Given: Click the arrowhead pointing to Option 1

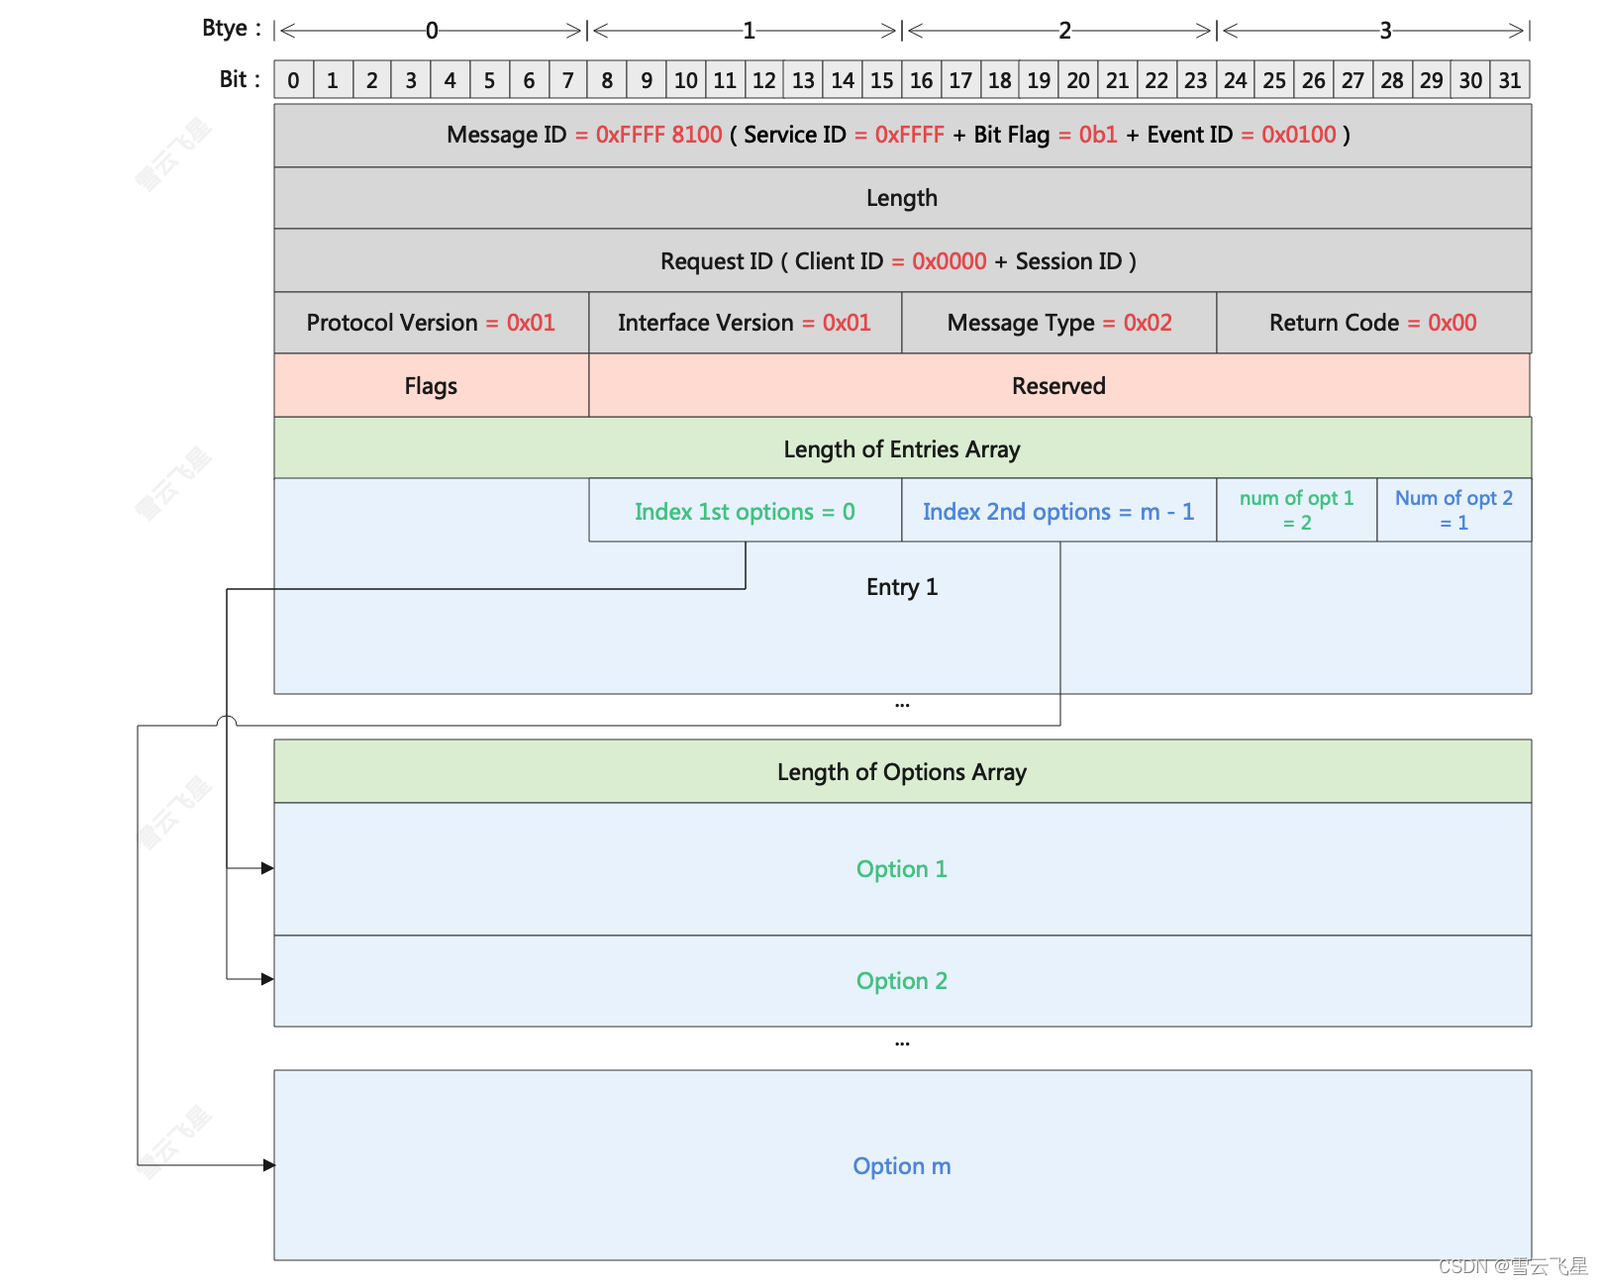Looking at the screenshot, I should (x=267, y=868).
